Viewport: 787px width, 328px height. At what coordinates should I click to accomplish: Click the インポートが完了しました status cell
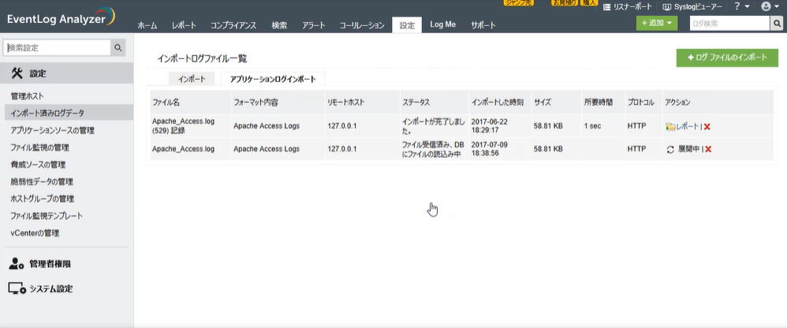coord(434,126)
